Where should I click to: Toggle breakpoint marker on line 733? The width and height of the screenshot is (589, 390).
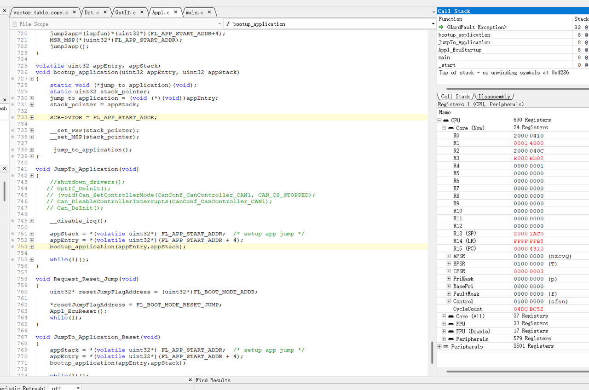12,117
